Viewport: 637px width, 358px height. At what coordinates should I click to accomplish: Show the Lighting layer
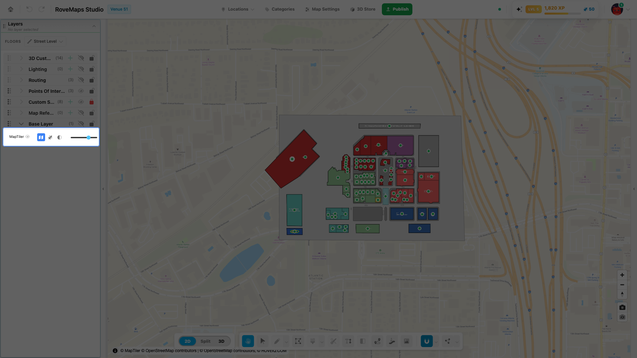pos(81,69)
